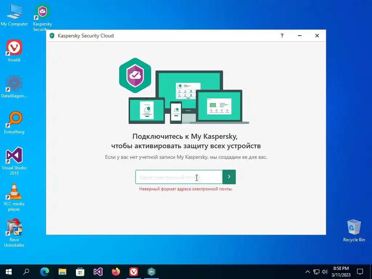This screenshot has width=372, height=279.
Task: Select the Revo Uninstaller desktop shortcut
Action: pyautogui.click(x=14, y=233)
